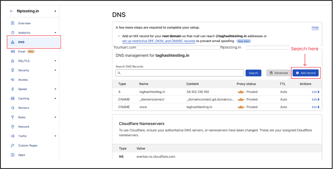
Task: Open restrictive SPF, DKIM, DMARC setup link
Action: 159,41
